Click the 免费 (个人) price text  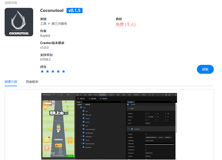point(125,25)
